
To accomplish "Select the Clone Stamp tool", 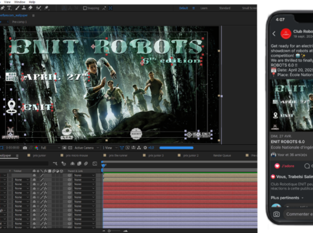I will [x=24, y=8].
